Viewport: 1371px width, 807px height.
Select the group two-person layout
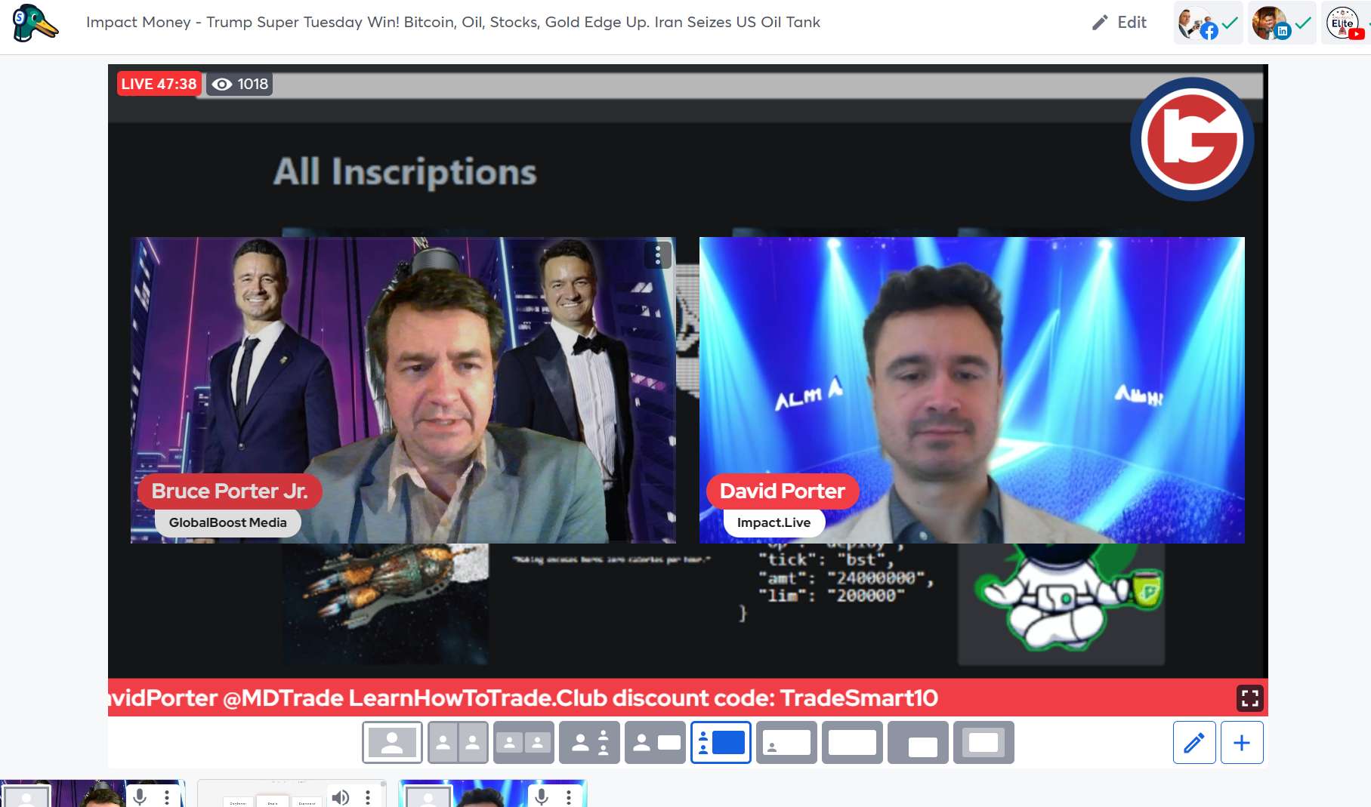523,743
